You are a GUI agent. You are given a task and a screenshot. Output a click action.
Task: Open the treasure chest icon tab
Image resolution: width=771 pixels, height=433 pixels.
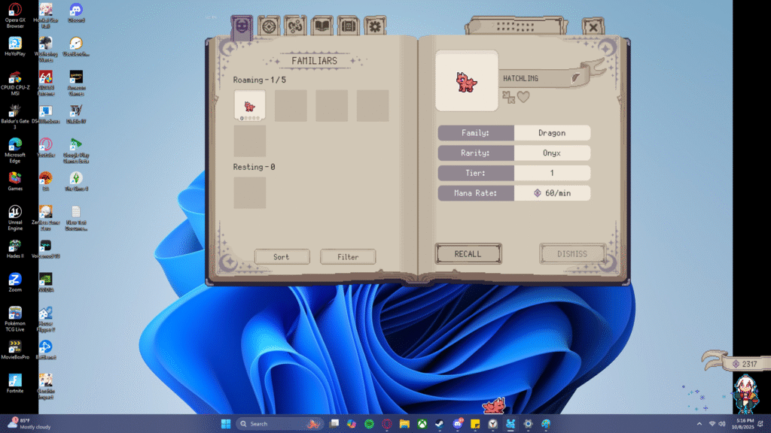point(348,26)
